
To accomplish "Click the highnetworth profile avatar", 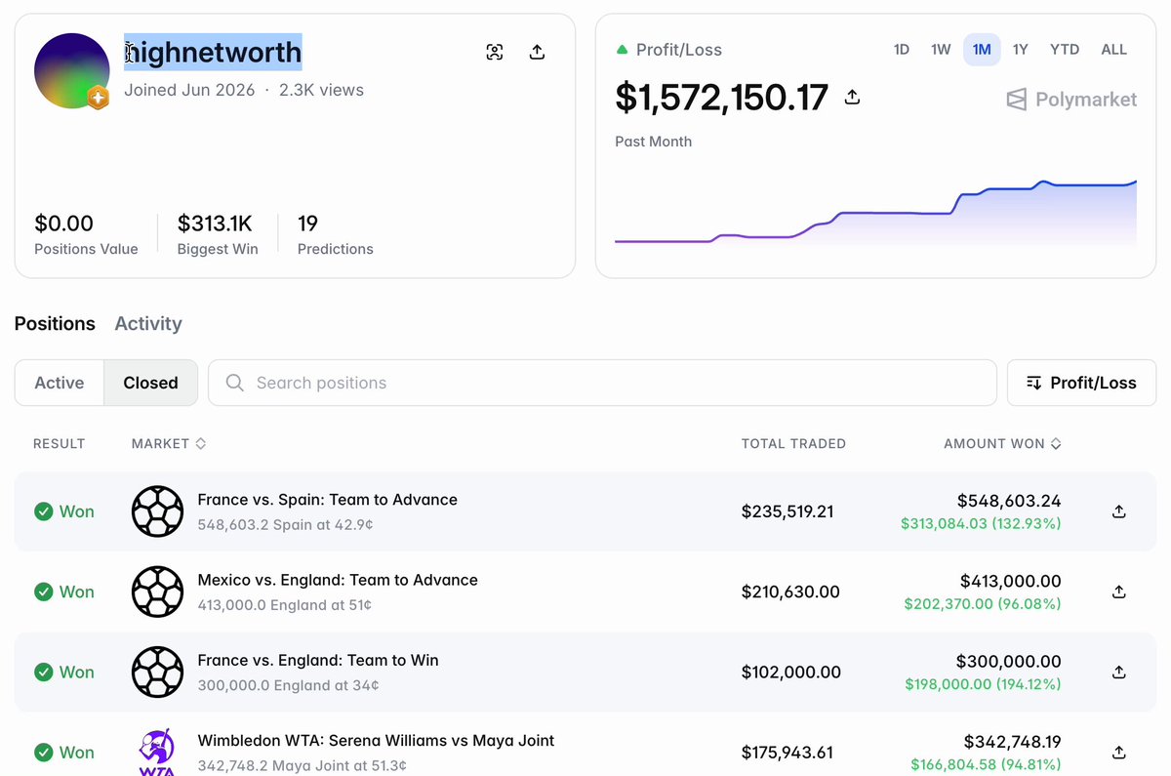I will 71,70.
